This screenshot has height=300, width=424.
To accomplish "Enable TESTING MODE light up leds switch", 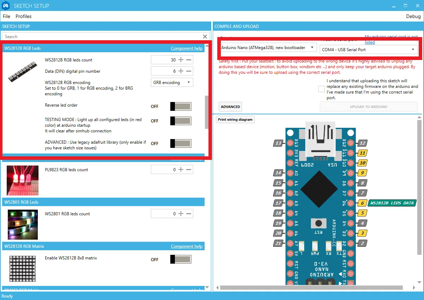I will point(181,121).
